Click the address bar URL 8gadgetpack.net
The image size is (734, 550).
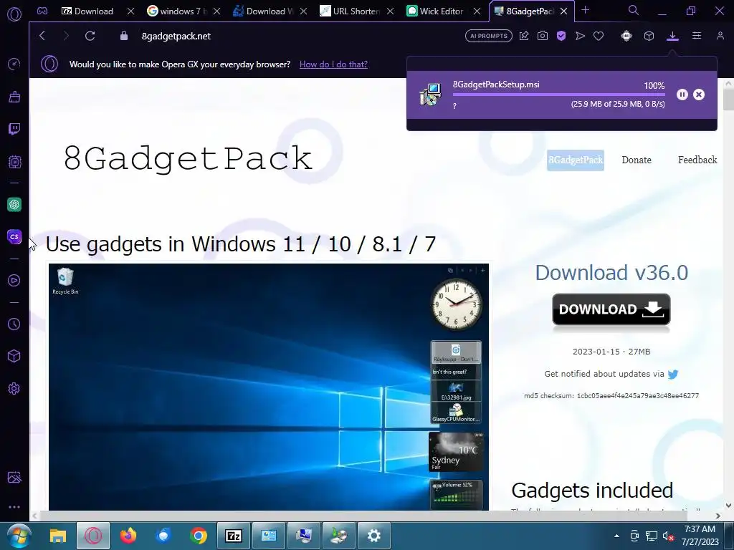(x=176, y=36)
